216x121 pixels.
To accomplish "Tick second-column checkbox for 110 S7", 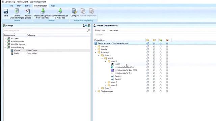I will 154,65.
